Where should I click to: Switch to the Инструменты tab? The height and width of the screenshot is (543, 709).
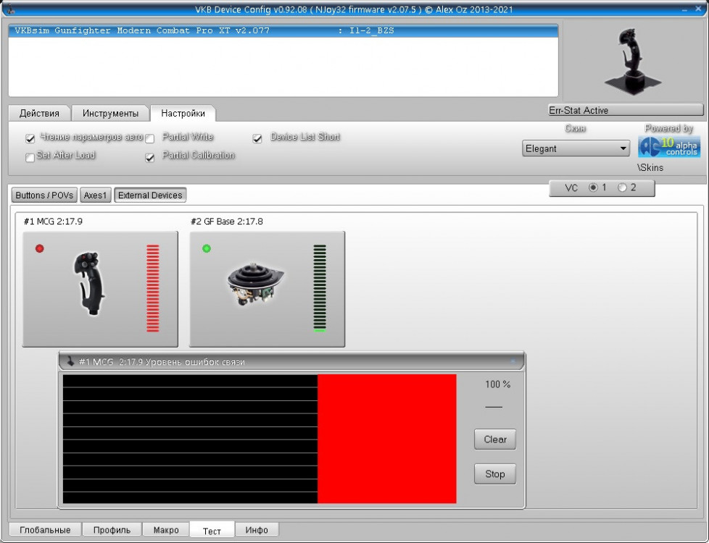pyautogui.click(x=110, y=114)
